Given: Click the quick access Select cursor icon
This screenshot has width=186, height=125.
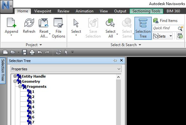Looking at the screenshot, I should pyautogui.click(x=66, y=52).
